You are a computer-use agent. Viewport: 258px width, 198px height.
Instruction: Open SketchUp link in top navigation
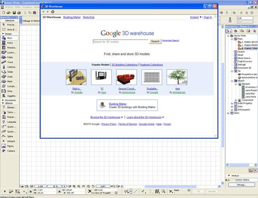pyautogui.click(x=88, y=17)
